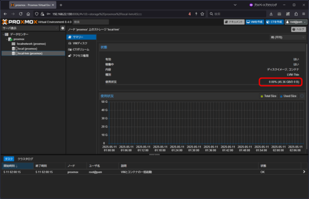Collapse the データセンター tree node

[4, 34]
